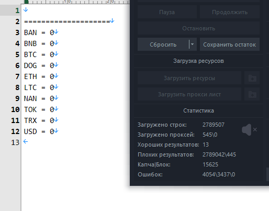This screenshot has height=211, width=269.
Task: Open folder icon beside Загрузить ресурсы
Action: (252, 78)
